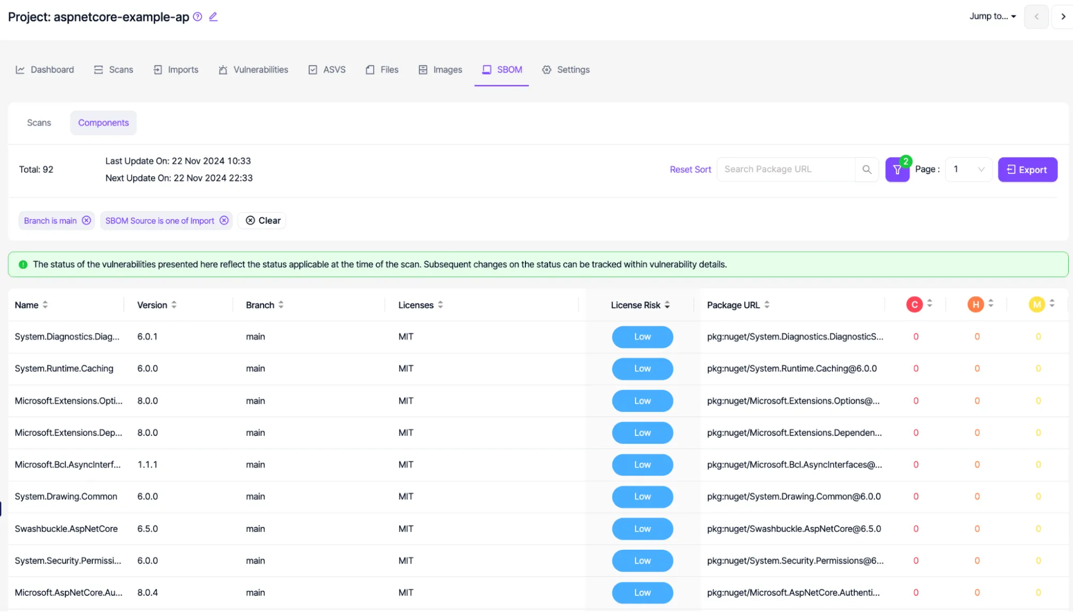This screenshot has height=612, width=1073.
Task: Remove the Branch is main filter chip
Action: pos(86,220)
